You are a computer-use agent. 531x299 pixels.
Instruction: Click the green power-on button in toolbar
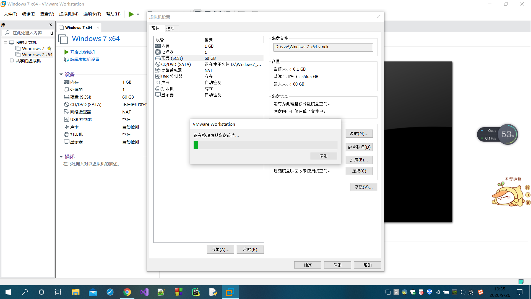(131, 14)
